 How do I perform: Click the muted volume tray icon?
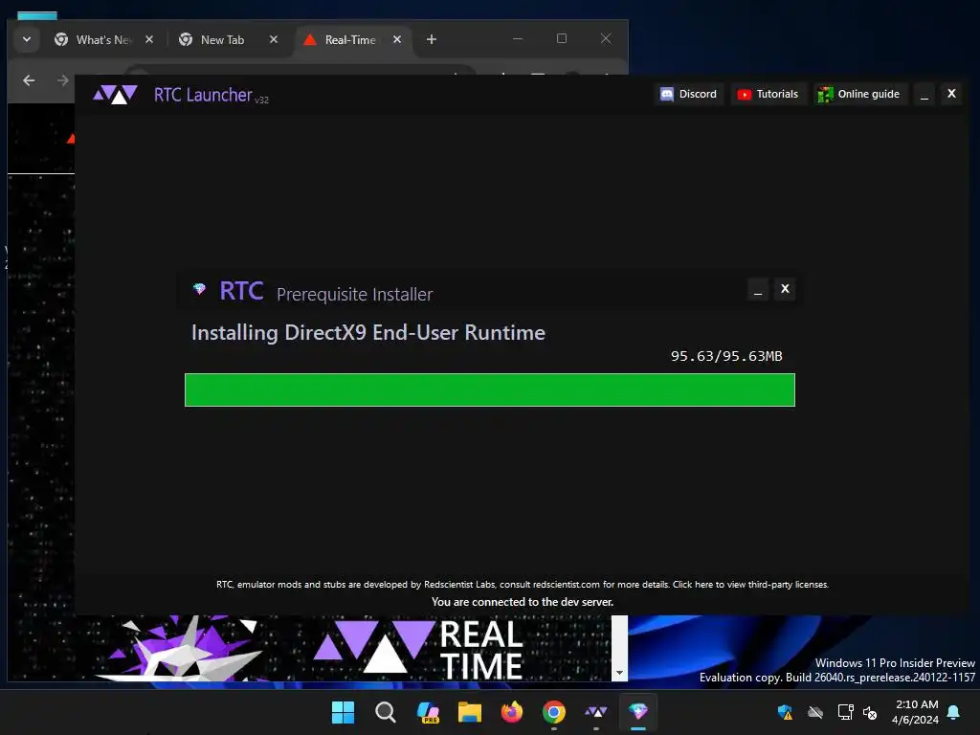pos(869,712)
